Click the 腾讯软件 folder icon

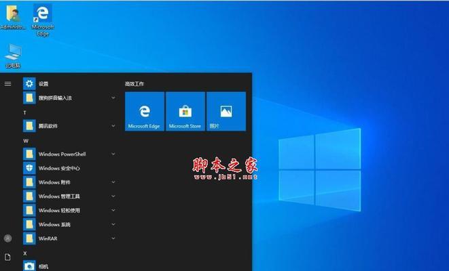[29, 126]
